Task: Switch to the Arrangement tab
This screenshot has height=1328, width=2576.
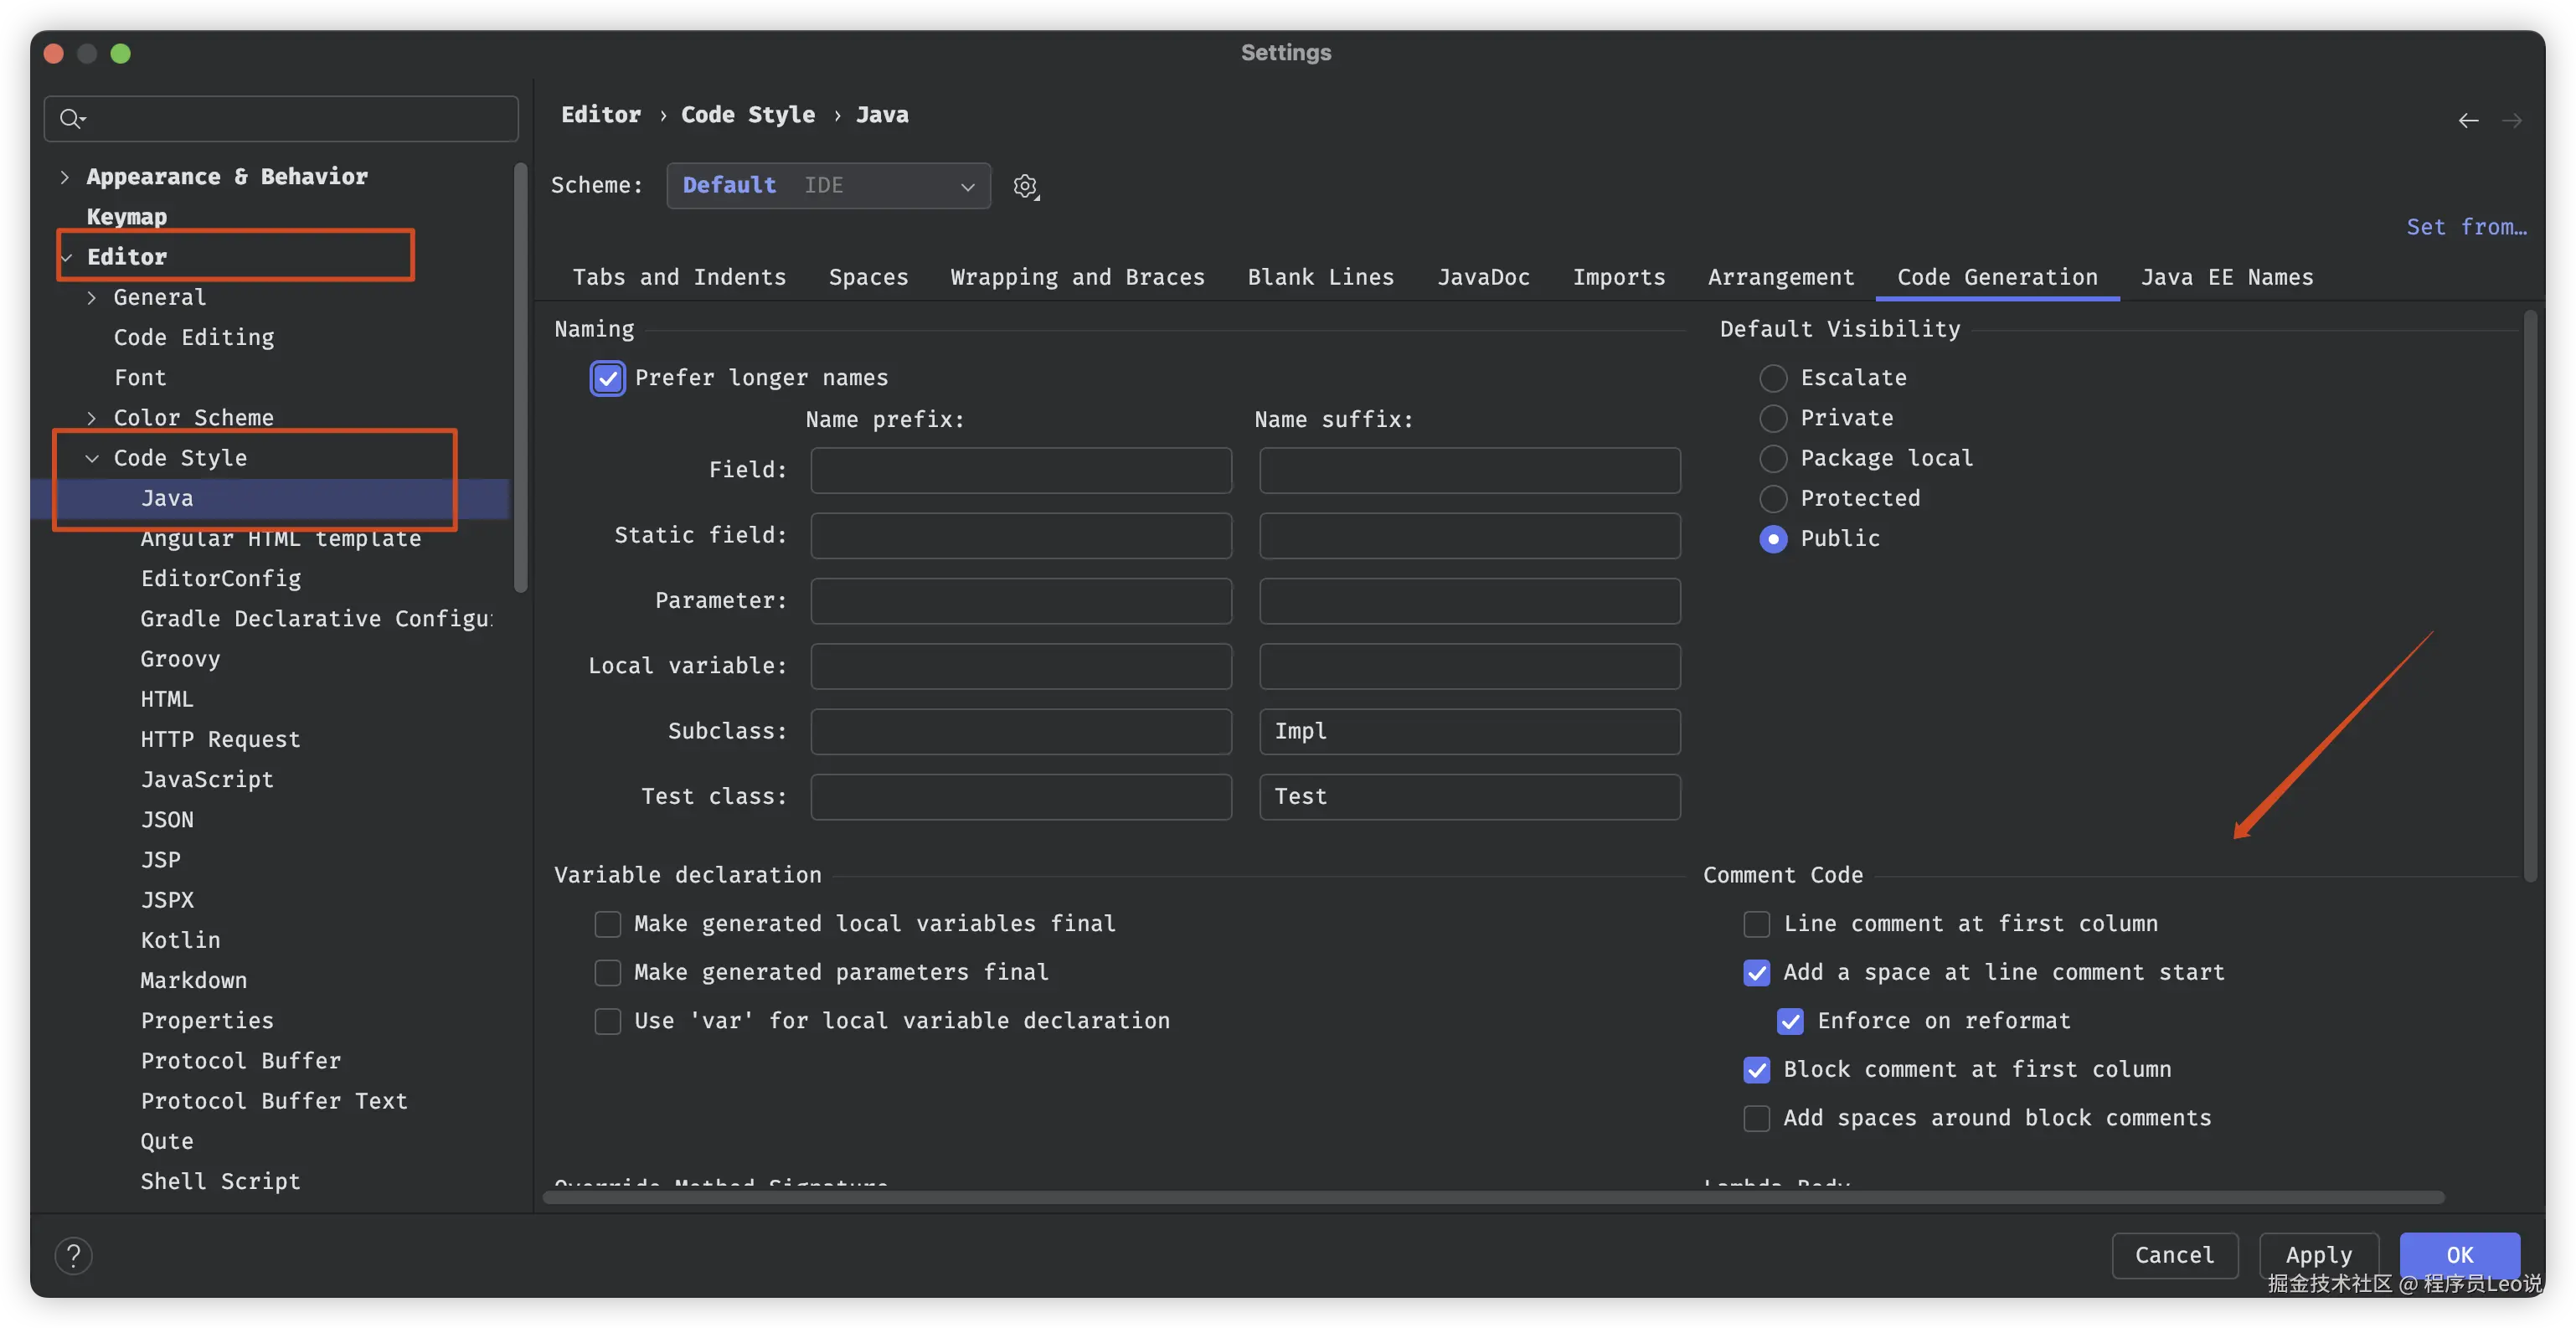Action: tap(1780, 277)
